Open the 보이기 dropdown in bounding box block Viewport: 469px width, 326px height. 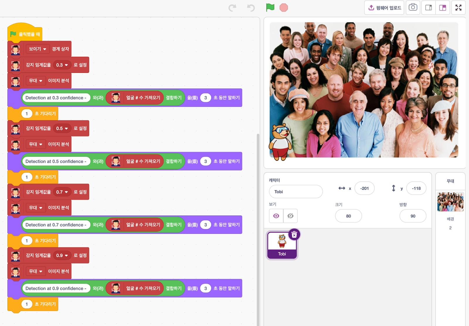click(38, 49)
